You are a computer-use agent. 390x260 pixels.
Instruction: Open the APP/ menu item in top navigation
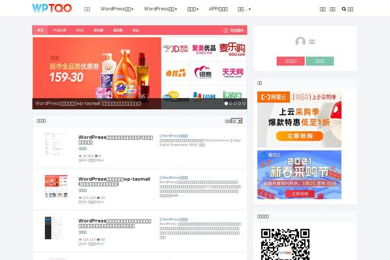pyautogui.click(x=218, y=9)
